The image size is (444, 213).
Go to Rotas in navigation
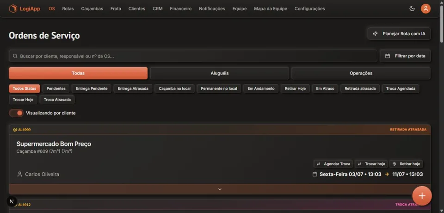[x=68, y=8]
